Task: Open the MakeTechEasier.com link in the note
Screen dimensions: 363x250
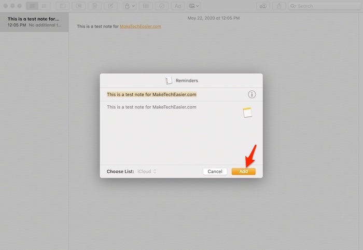Action: click(141, 26)
